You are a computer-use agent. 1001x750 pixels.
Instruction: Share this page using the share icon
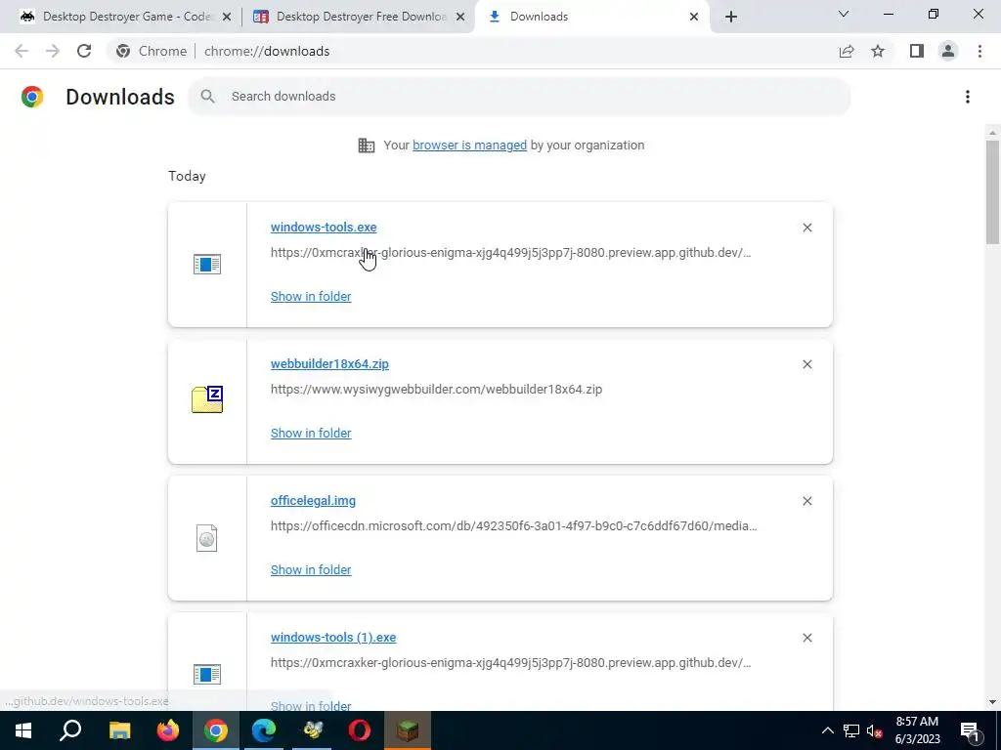tap(847, 51)
